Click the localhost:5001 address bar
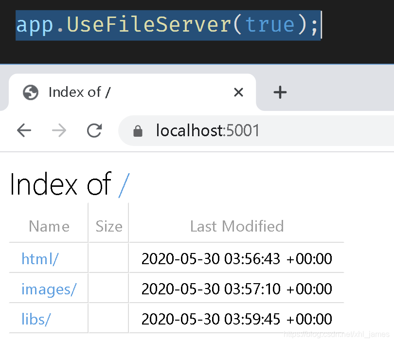The height and width of the screenshot is (343, 394). pyautogui.click(x=256, y=131)
